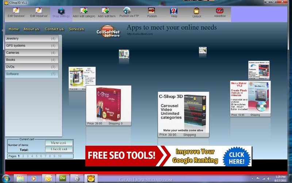292x183 pixels.
Task: Open Windows Explorer folder taskbar icon
Action: click(20, 178)
